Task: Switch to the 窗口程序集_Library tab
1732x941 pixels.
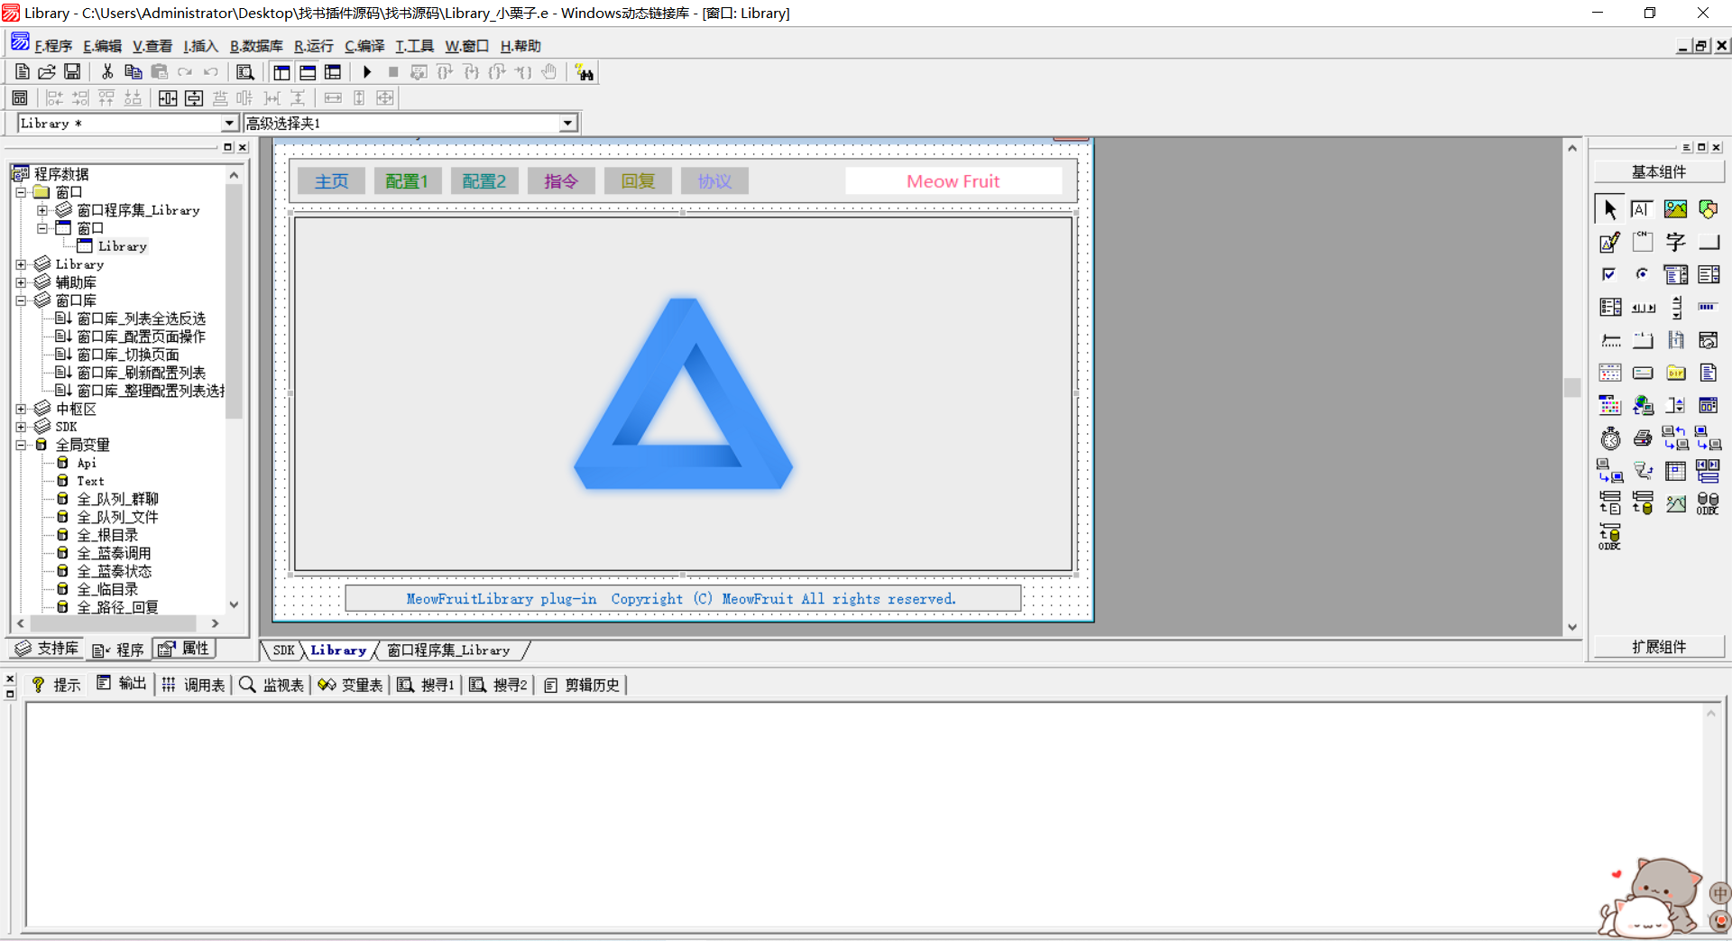Action: pos(448,650)
